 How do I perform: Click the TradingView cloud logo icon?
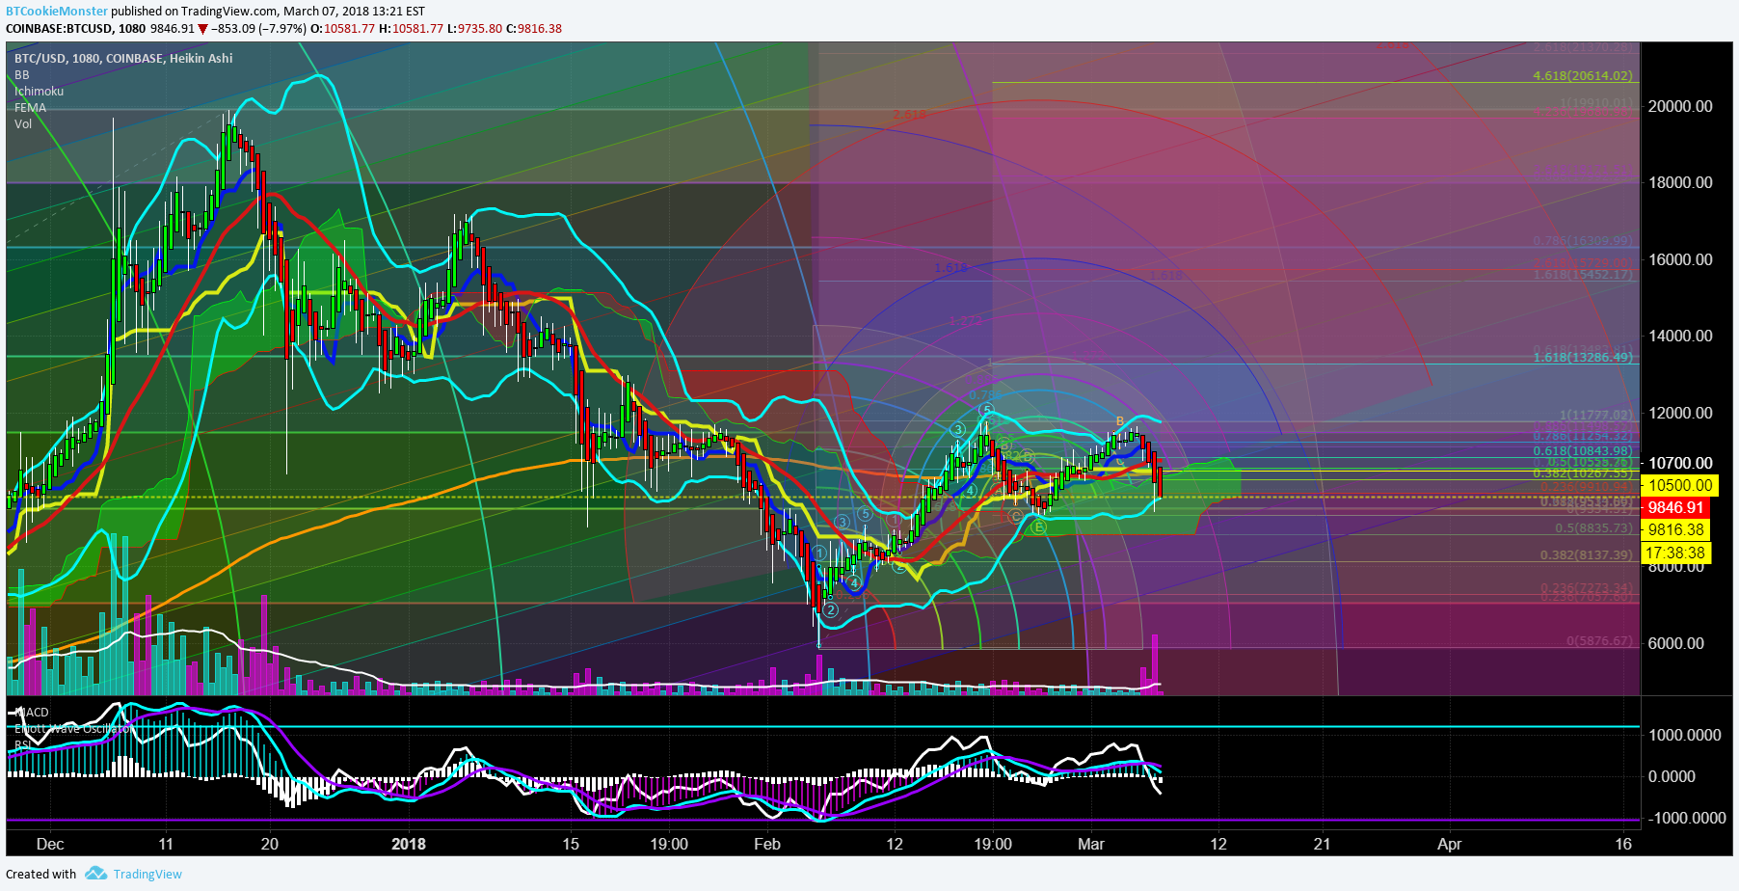pos(95,873)
